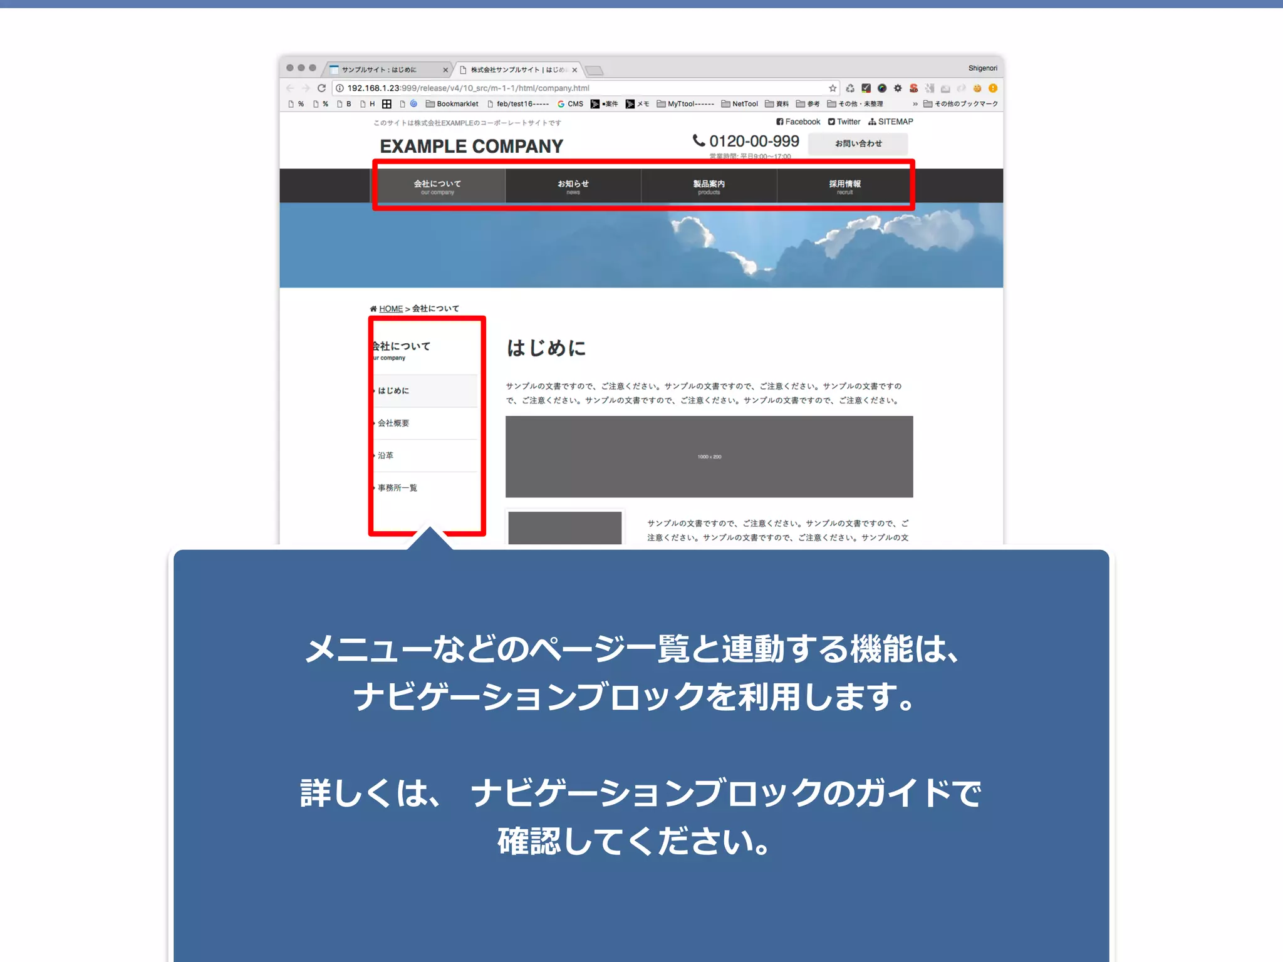Open the NetTool bookmarks folder
The height and width of the screenshot is (962, 1283).
(x=739, y=104)
